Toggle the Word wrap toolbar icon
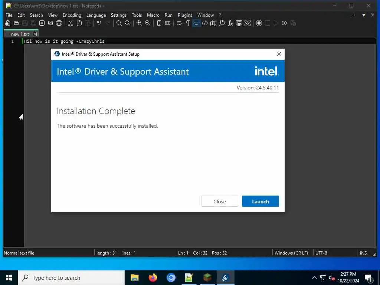The image size is (380, 285). [179, 23]
